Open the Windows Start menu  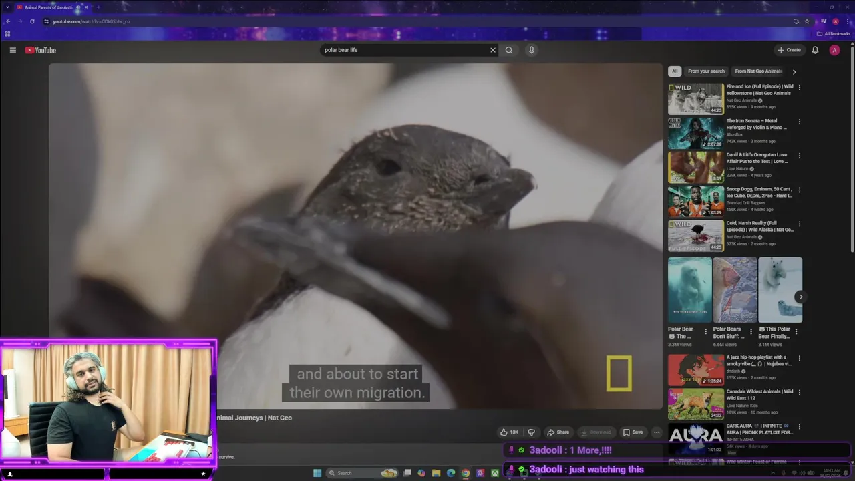[x=317, y=473]
